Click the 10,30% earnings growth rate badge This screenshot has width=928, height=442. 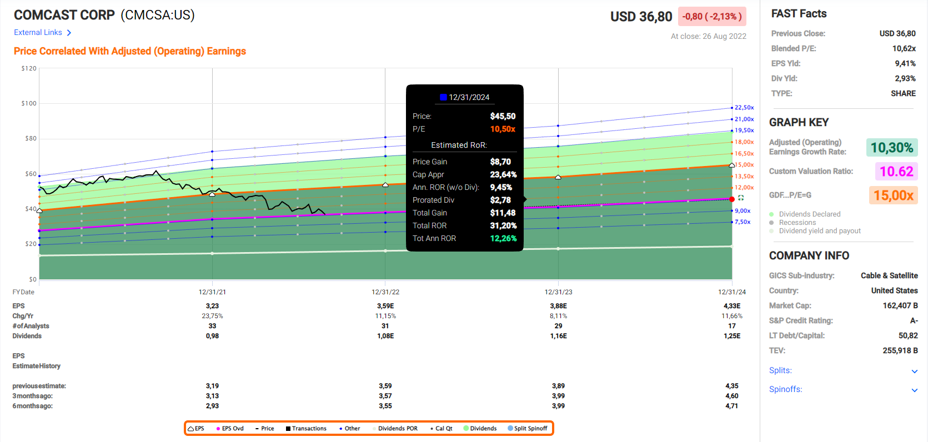pyautogui.click(x=891, y=148)
